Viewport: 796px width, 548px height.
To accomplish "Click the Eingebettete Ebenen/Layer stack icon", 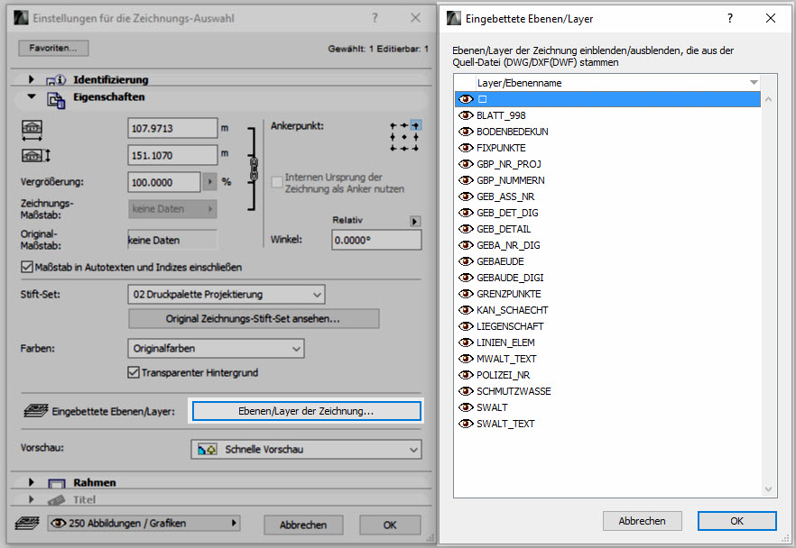I will coord(35,411).
